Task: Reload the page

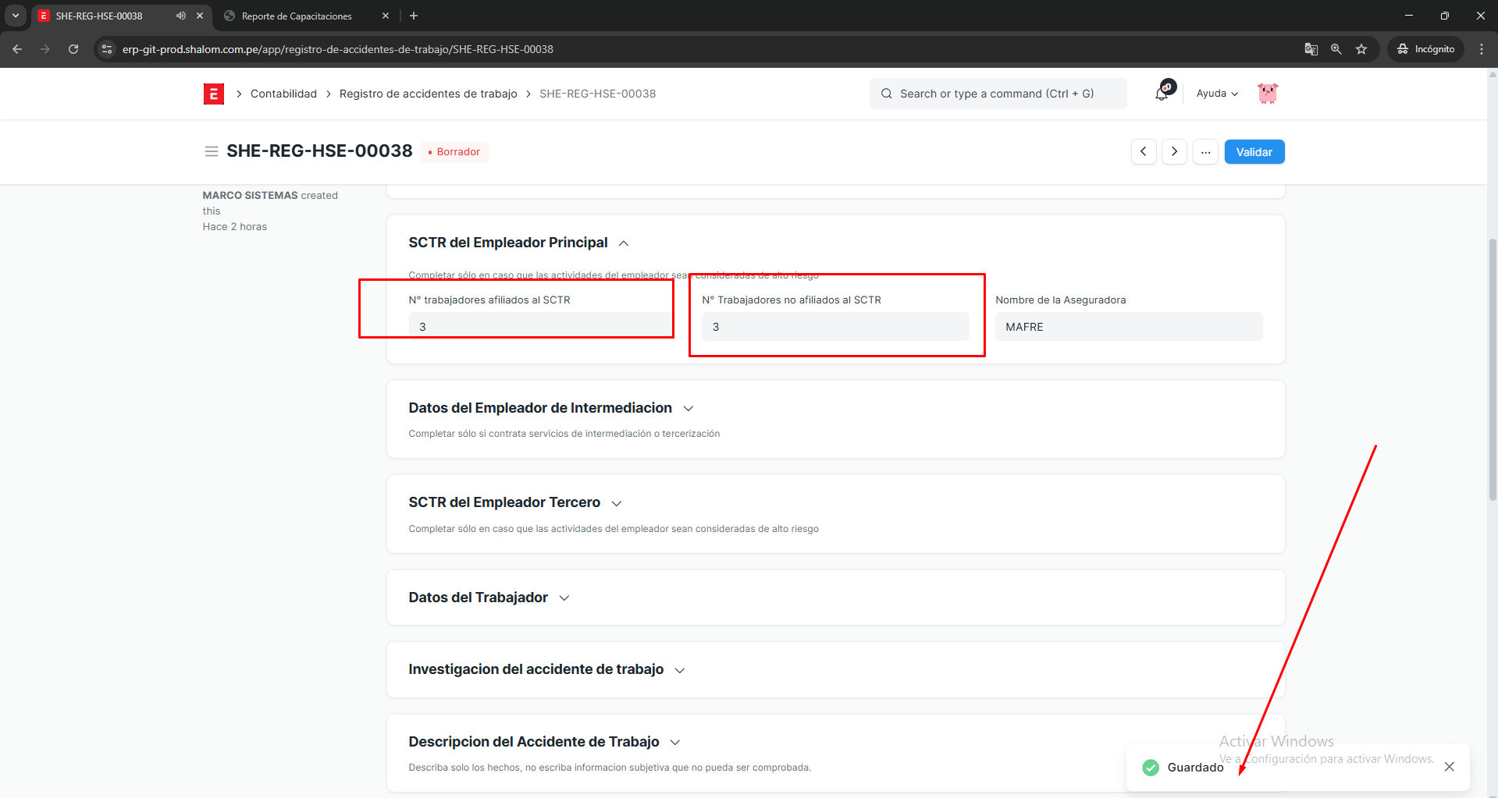Action: click(x=73, y=49)
